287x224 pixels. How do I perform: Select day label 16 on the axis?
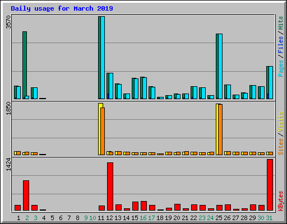tap(143, 218)
